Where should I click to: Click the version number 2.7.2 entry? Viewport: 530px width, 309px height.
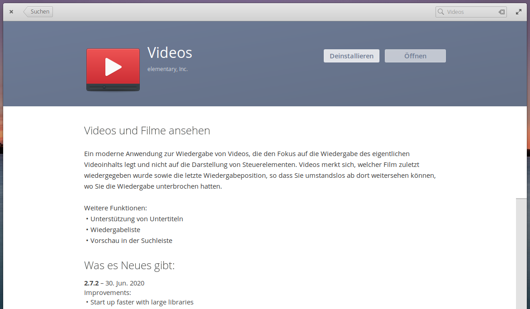click(x=91, y=283)
